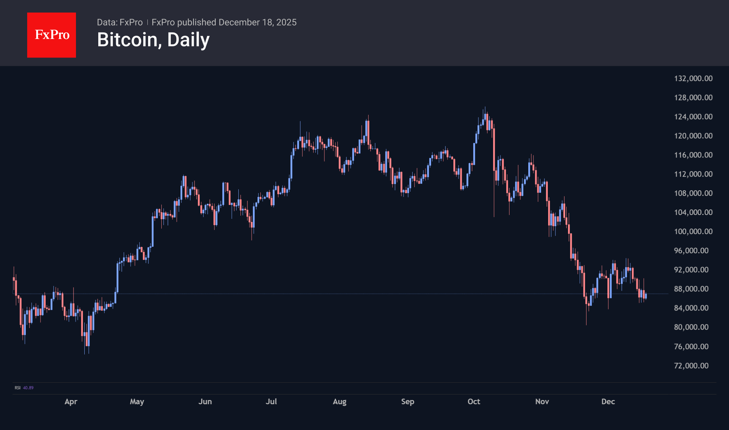Image resolution: width=729 pixels, height=430 pixels.
Task: Click the latest candlestick at chart's right end
Action: (x=646, y=296)
